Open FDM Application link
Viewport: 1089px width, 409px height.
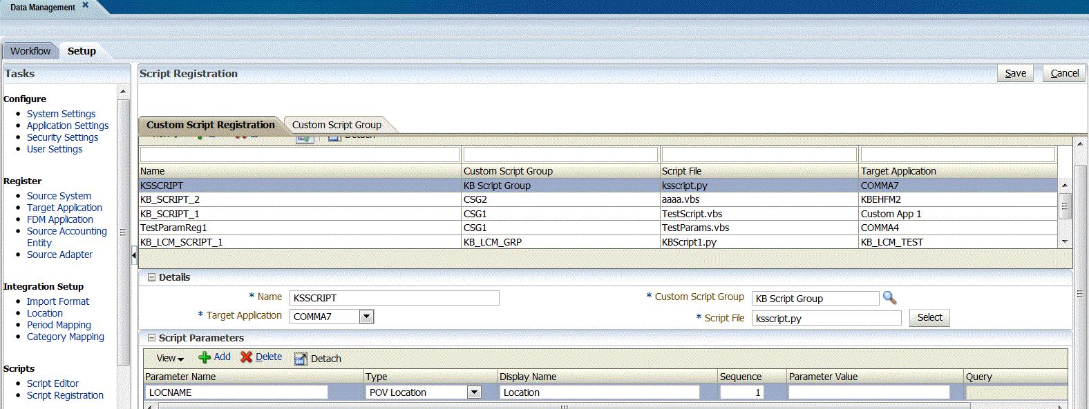60,219
